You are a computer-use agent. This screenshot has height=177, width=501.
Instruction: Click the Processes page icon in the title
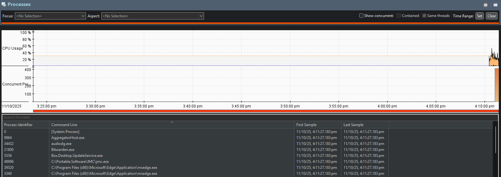point(3,4)
